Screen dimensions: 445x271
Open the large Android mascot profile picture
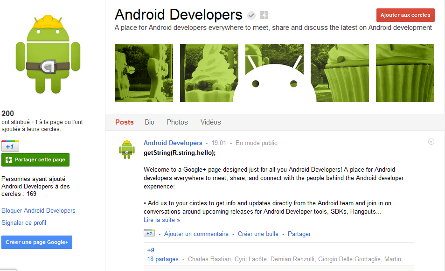point(48,54)
